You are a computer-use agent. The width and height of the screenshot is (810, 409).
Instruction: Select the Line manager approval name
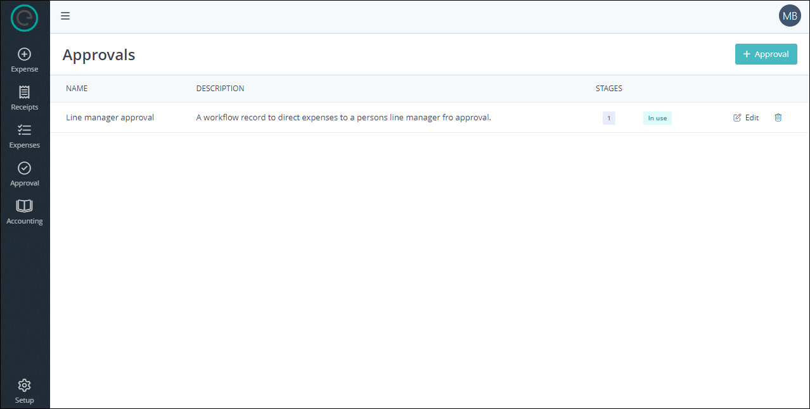click(x=110, y=117)
